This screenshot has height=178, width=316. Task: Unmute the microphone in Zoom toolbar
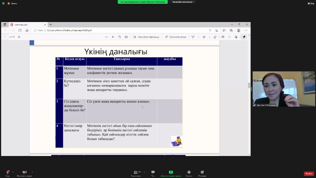point(8,172)
